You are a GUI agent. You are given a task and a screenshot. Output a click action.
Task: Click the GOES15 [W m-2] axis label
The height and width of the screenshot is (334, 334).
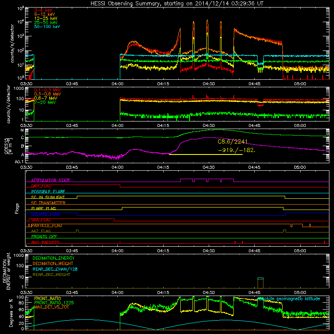tap(8, 146)
